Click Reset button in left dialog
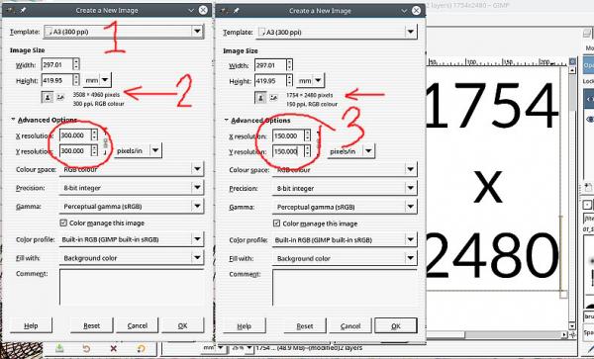Viewport: 594px width, 359px height. pyautogui.click(x=92, y=325)
